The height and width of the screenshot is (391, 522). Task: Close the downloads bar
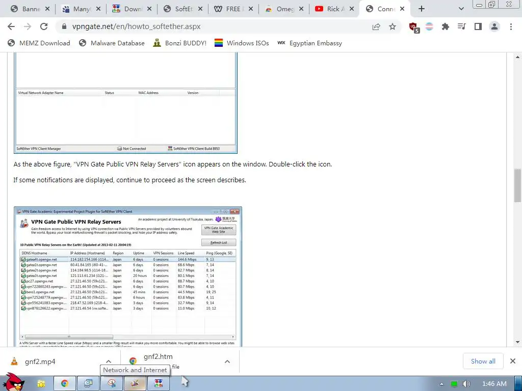click(x=513, y=361)
